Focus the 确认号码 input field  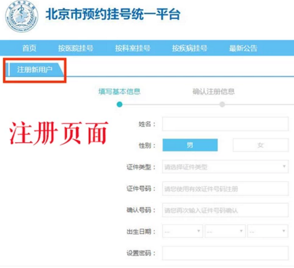pos(225,210)
